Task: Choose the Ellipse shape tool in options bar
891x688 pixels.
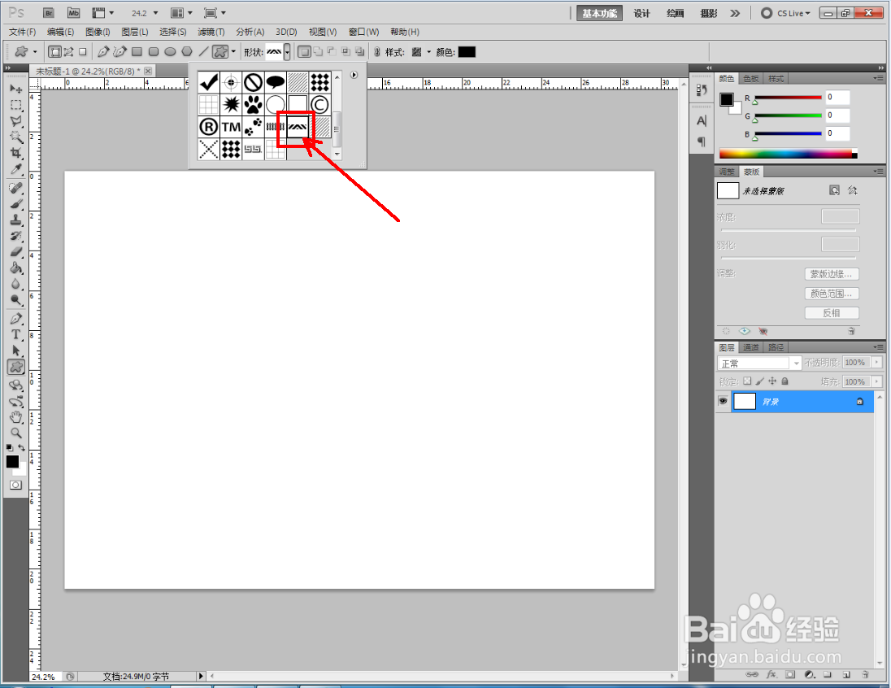Action: point(170,52)
